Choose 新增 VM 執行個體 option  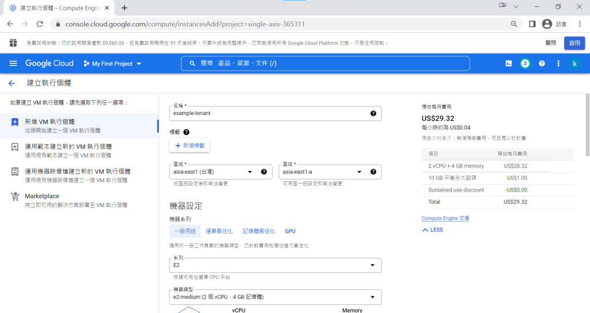coord(79,126)
